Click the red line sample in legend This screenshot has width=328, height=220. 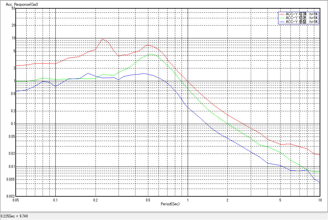pos(282,14)
